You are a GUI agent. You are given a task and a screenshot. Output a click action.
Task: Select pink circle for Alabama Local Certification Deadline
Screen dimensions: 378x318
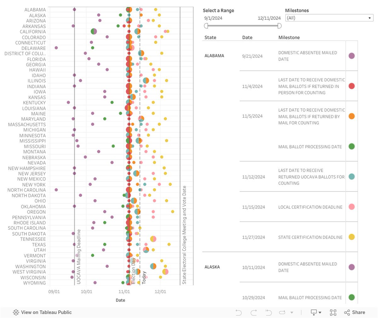[x=352, y=207]
